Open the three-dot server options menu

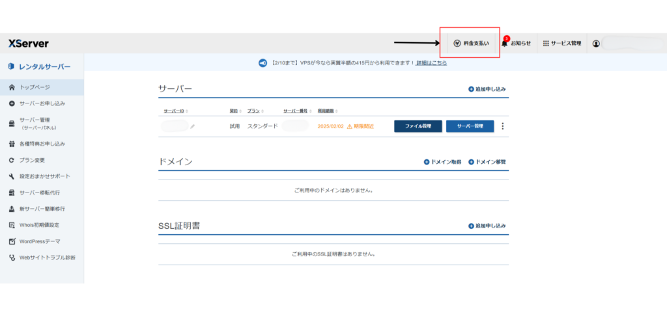pyautogui.click(x=502, y=126)
